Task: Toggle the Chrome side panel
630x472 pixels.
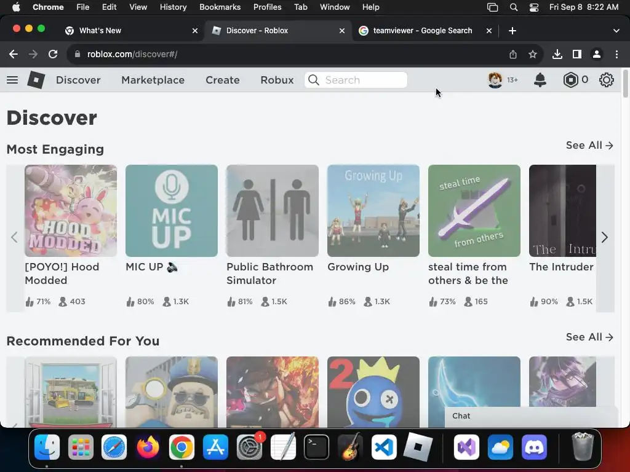Action: pos(577,54)
